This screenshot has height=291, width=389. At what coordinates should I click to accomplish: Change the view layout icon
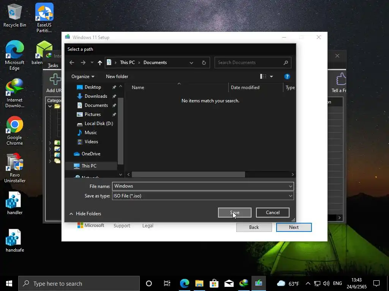click(x=263, y=77)
